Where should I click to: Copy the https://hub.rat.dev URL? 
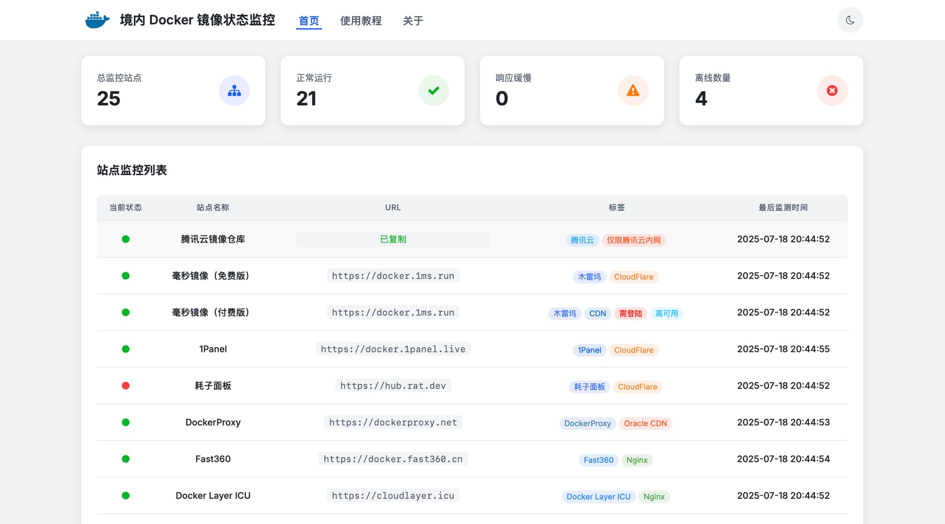click(393, 386)
